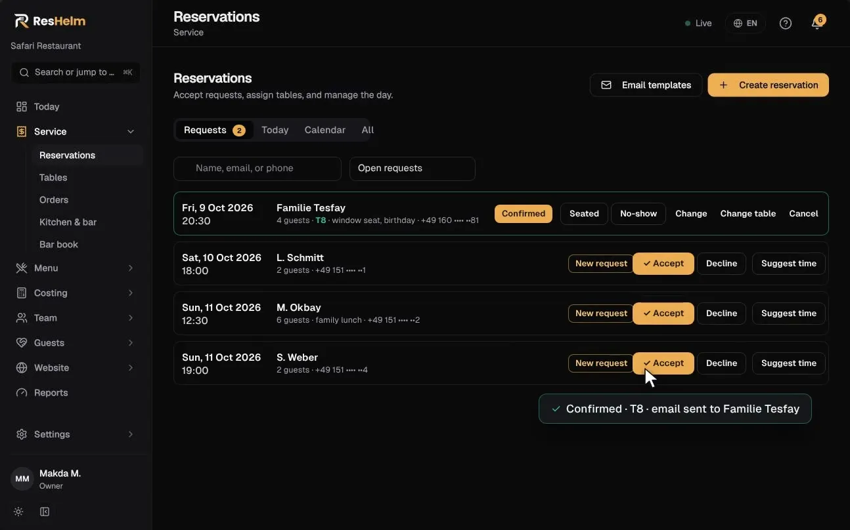Switch to the All tab

pos(367,130)
